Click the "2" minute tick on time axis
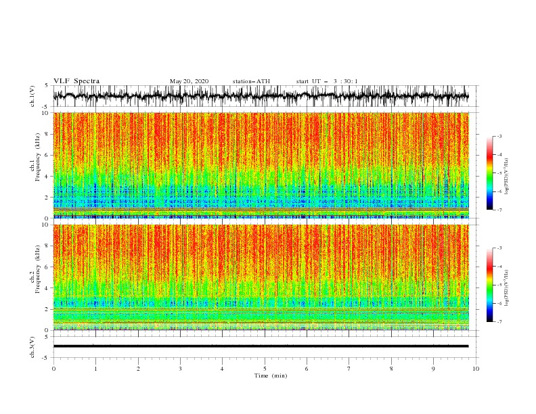The height and width of the screenshot is (414, 536). tap(138, 369)
